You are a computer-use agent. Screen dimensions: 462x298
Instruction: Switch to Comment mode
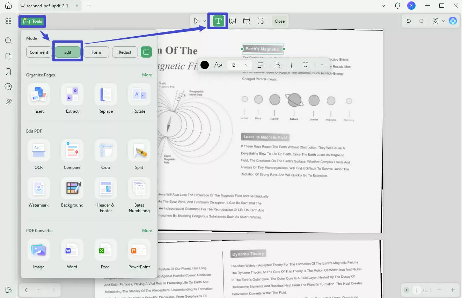tap(39, 52)
